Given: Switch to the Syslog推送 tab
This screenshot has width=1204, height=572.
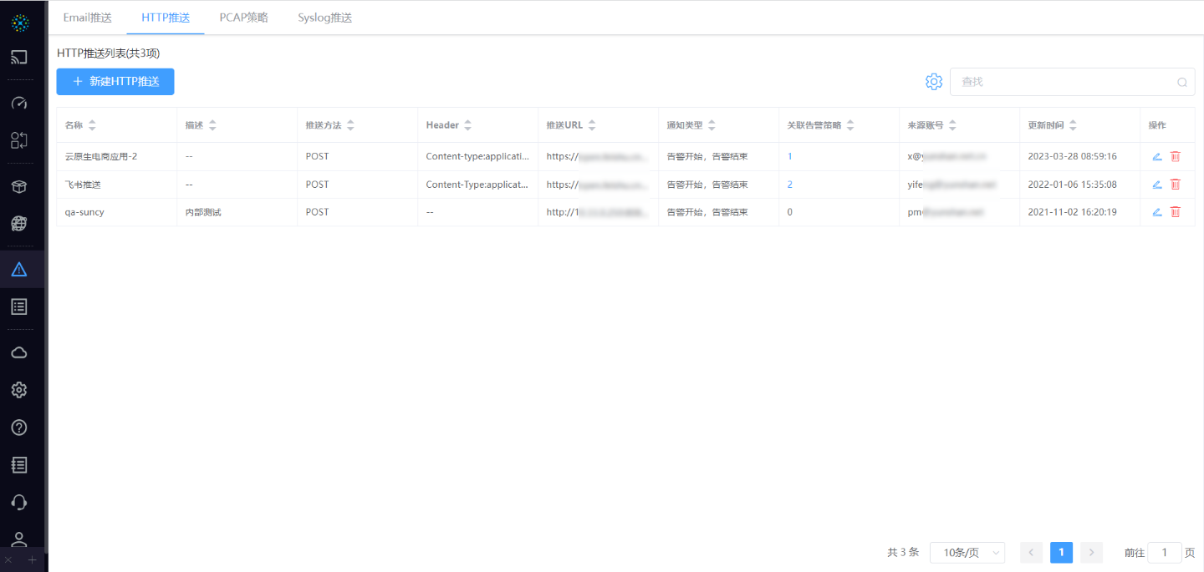Looking at the screenshot, I should 324,18.
